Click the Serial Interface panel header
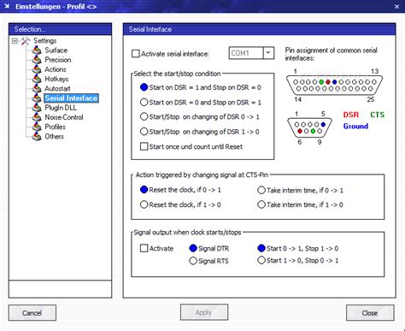Screen dimensions: 405x331 [260, 29]
